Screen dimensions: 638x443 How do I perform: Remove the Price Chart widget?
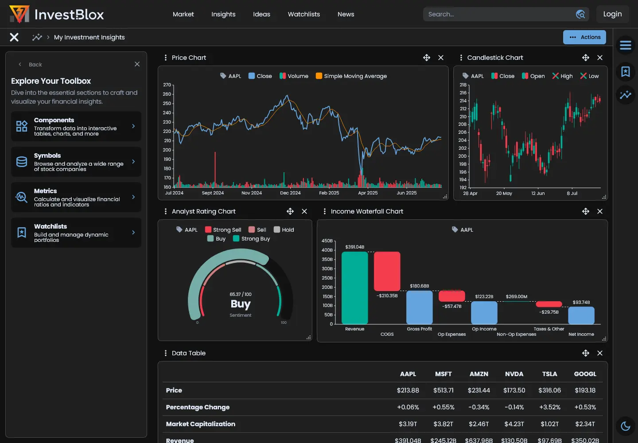[441, 58]
